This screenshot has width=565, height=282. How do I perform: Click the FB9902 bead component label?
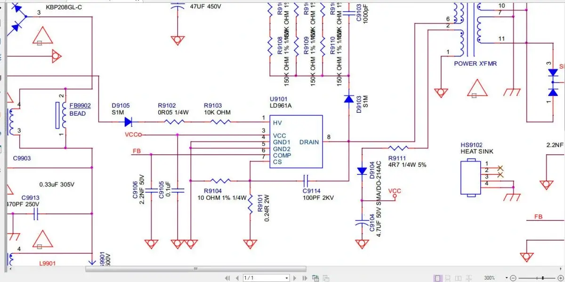(80, 106)
